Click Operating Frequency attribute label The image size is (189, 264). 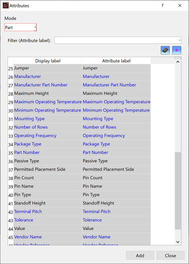(x=116, y=136)
